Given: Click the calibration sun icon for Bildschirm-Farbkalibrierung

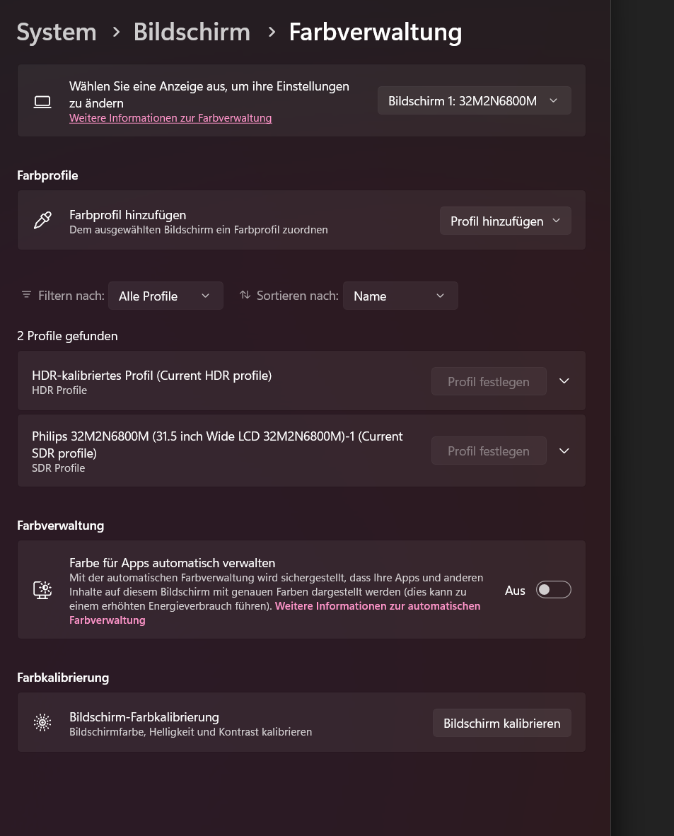Looking at the screenshot, I should pos(42,722).
